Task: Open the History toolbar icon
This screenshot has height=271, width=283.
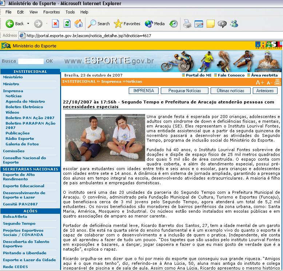Action: (174, 24)
